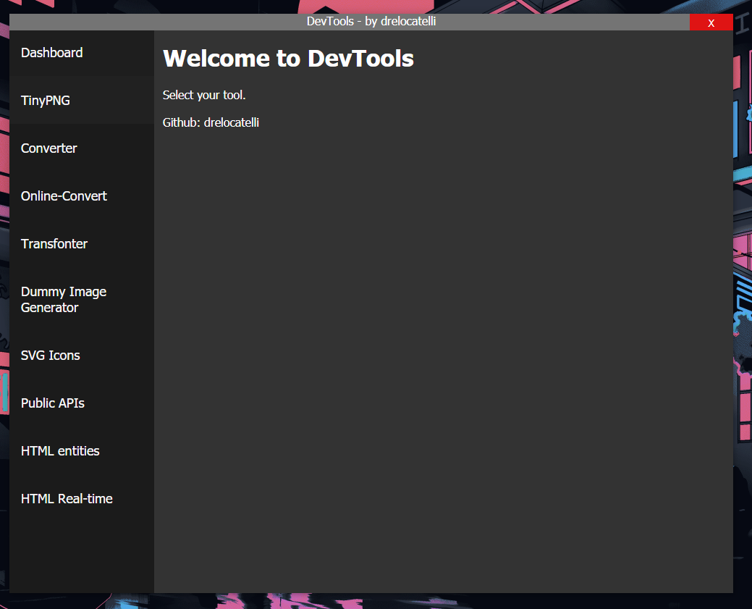The width and height of the screenshot is (752, 609).
Task: Return to the Dashboard home screen
Action: [x=51, y=52]
